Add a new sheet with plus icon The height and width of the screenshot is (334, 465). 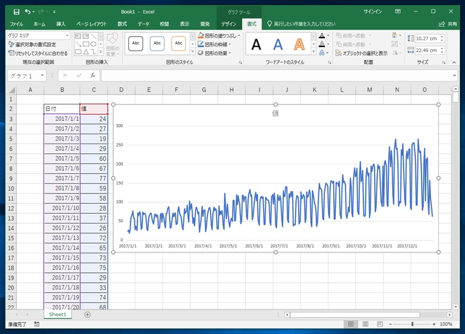[x=87, y=314]
